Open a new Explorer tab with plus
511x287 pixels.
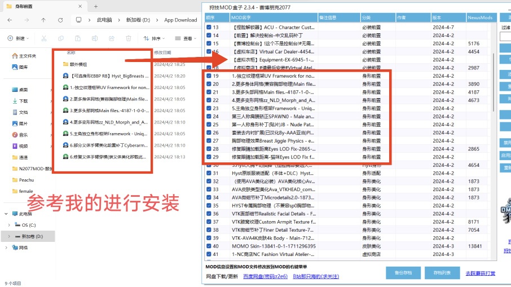pos(96,6)
